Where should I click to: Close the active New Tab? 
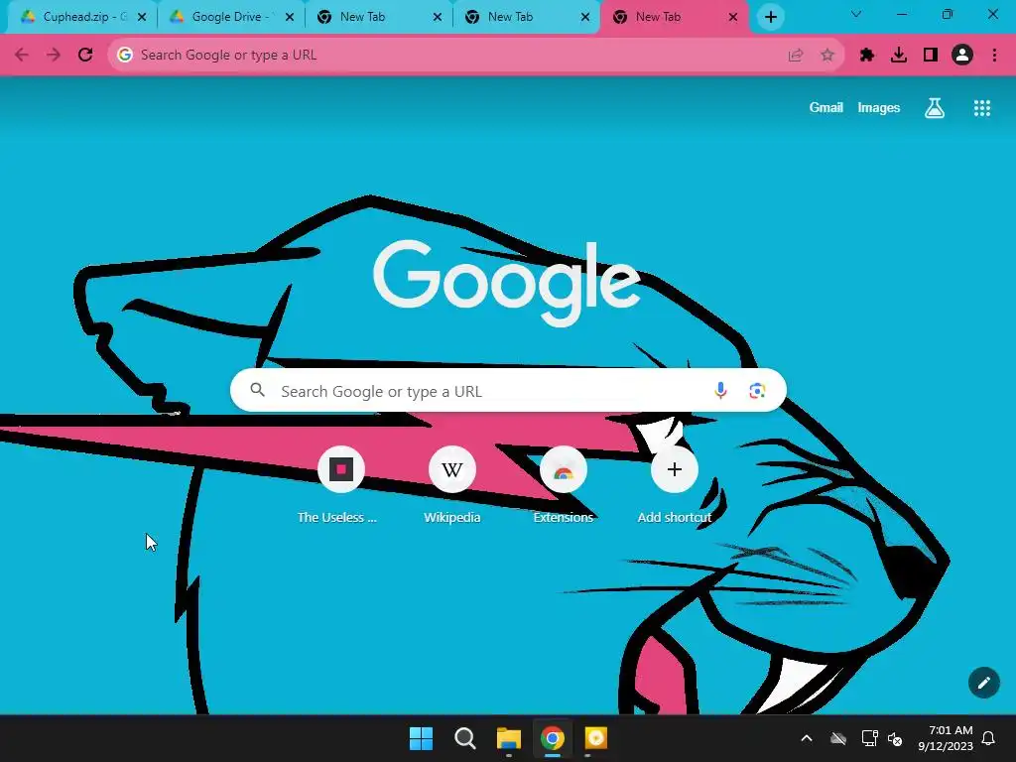733,18
